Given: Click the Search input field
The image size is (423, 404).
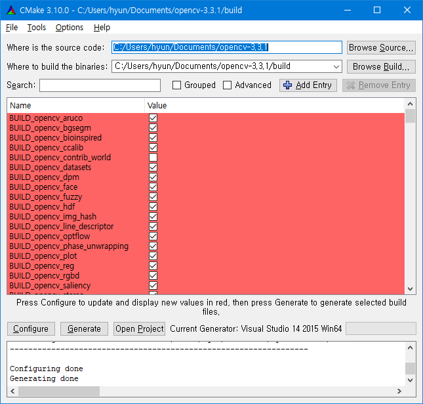Looking at the screenshot, I should (100, 85).
